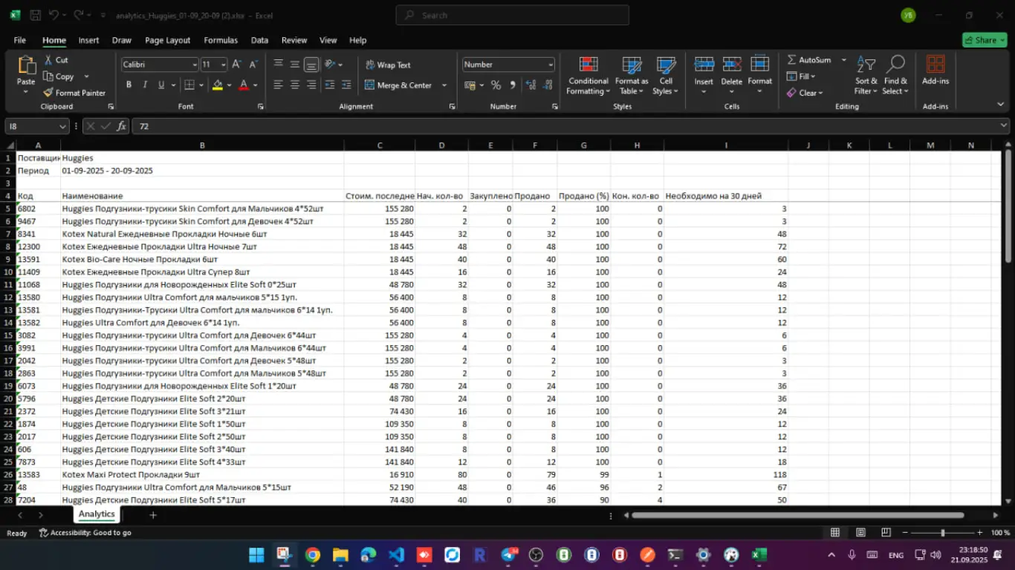Toggle Bold formatting
1015x570 pixels.
(x=129, y=85)
